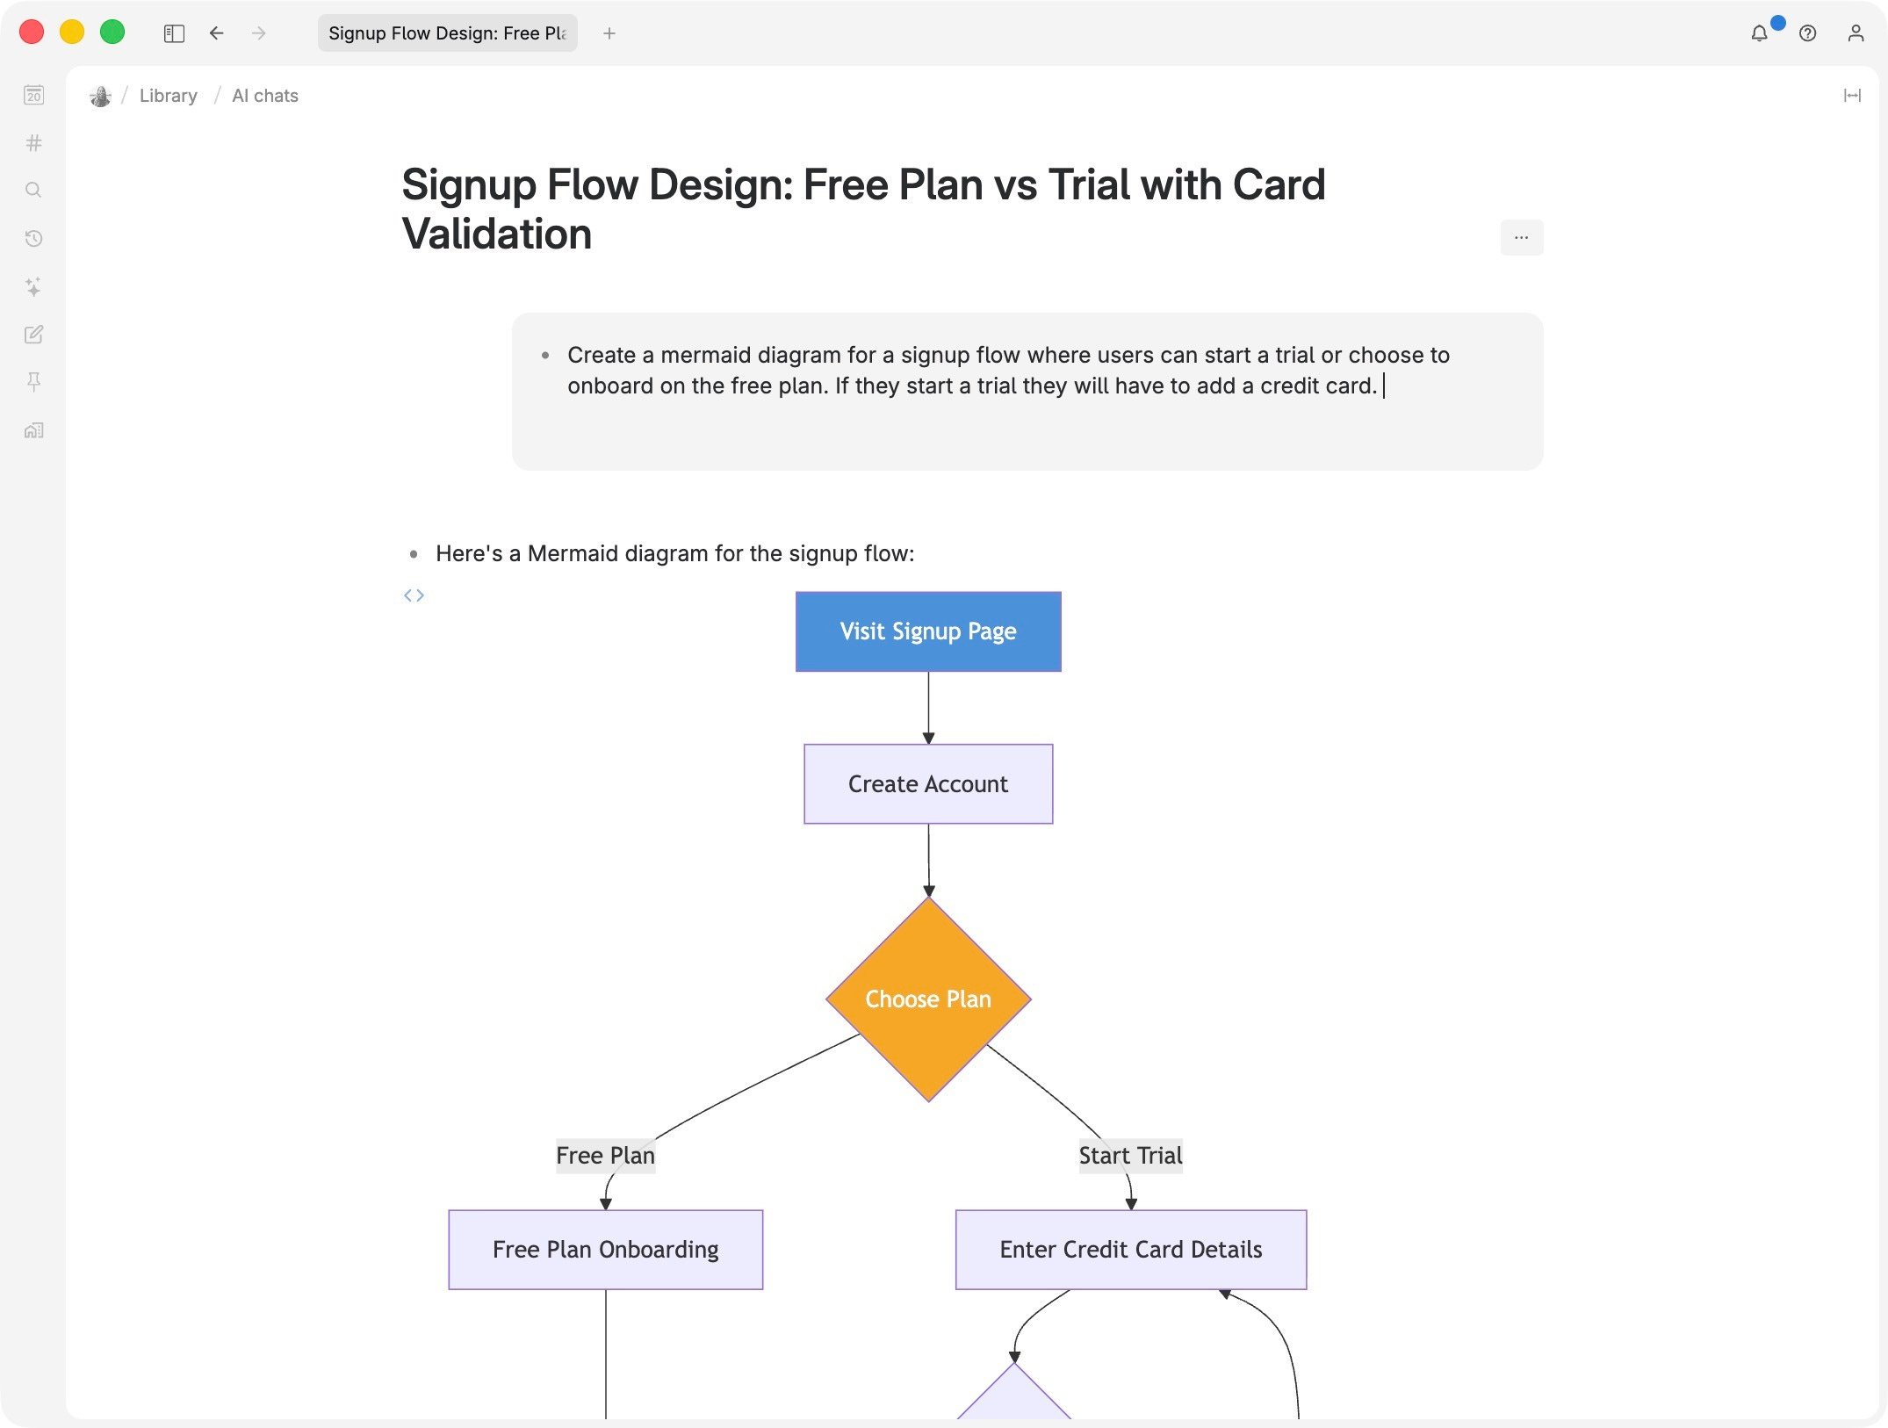Go to AI chats in the breadcrumb
1888x1428 pixels.
tap(265, 96)
